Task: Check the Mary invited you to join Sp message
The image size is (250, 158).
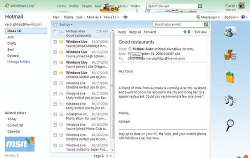Action: click(x=55, y=94)
